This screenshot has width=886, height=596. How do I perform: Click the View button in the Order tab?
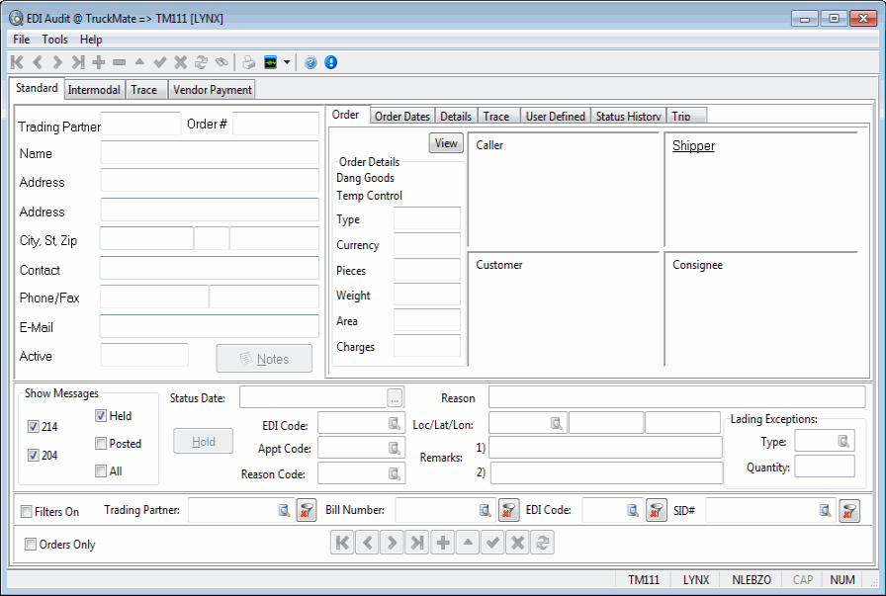446,143
